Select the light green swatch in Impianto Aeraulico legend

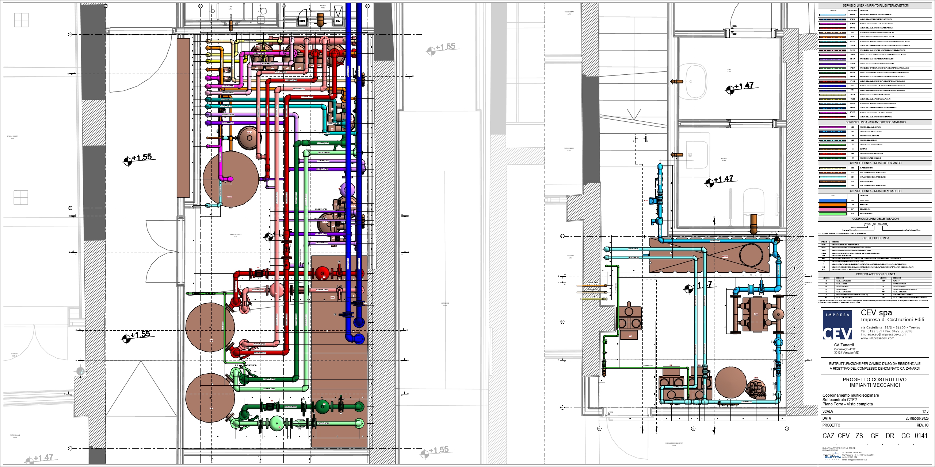tap(832, 214)
